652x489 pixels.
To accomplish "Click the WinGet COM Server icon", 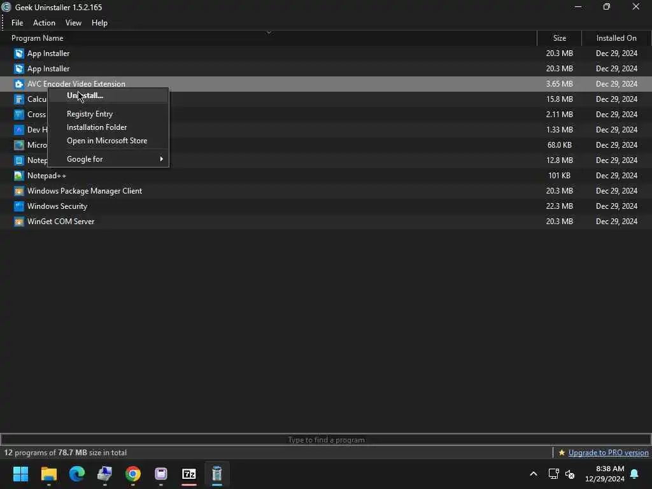I will [18, 222].
